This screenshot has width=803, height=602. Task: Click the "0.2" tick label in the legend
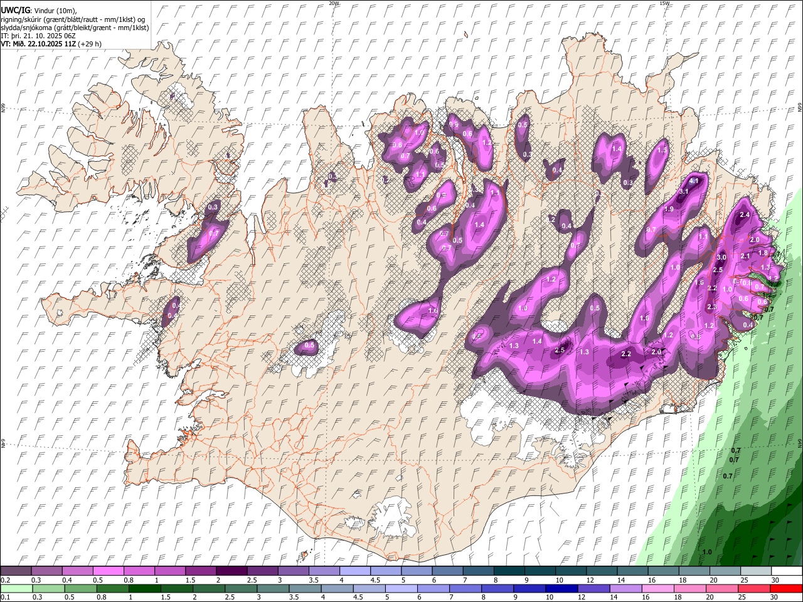[x=5, y=580]
